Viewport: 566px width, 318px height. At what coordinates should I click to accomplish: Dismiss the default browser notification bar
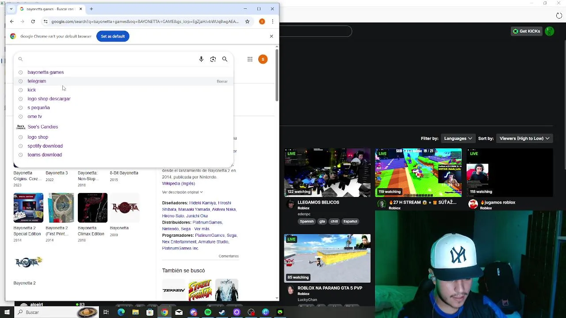coord(272,36)
